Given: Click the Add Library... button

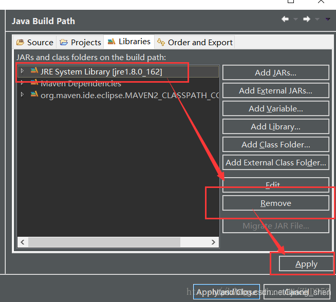Looking at the screenshot, I should (x=275, y=126).
